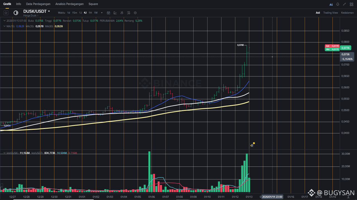The width and height of the screenshot is (357, 200).
Task: Expand the left side panel arrow
Action: click(x=1, y=186)
